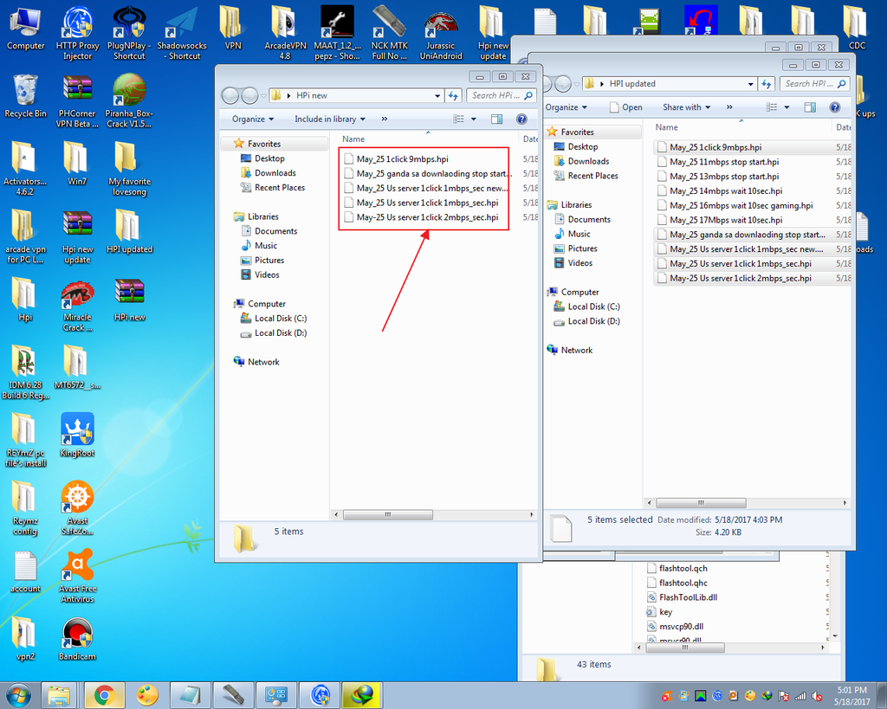
Task: Select May_25 16mbps wait 10sec gaming.hpi file
Action: [741, 206]
